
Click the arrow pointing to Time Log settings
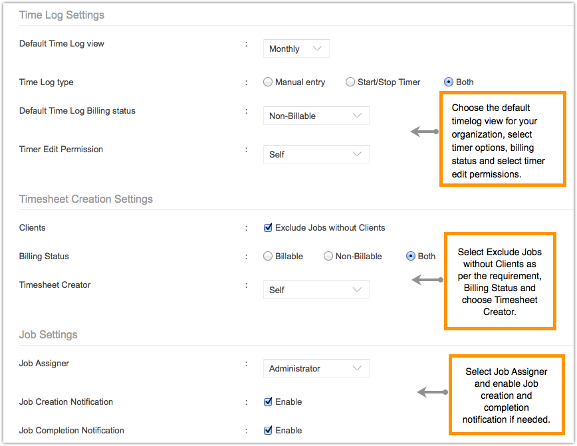(x=425, y=132)
